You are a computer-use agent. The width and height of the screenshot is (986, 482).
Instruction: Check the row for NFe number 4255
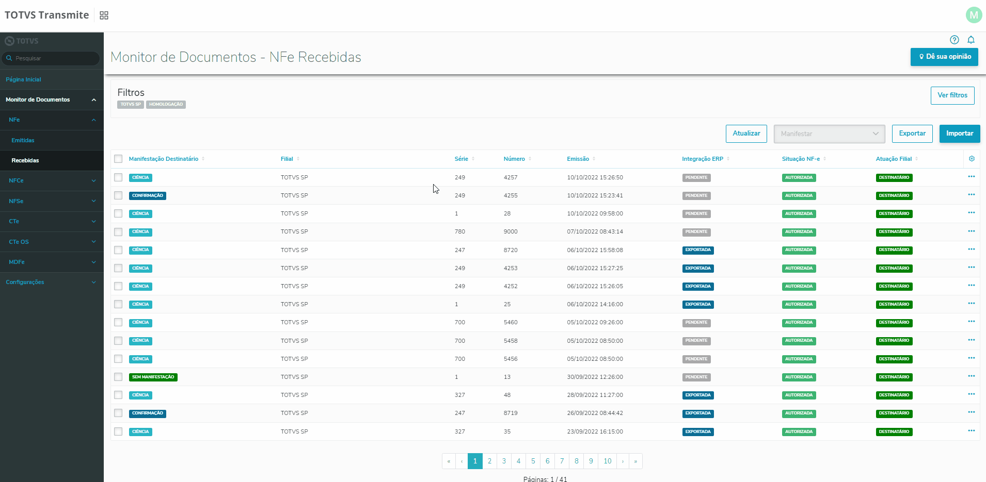pyautogui.click(x=118, y=195)
